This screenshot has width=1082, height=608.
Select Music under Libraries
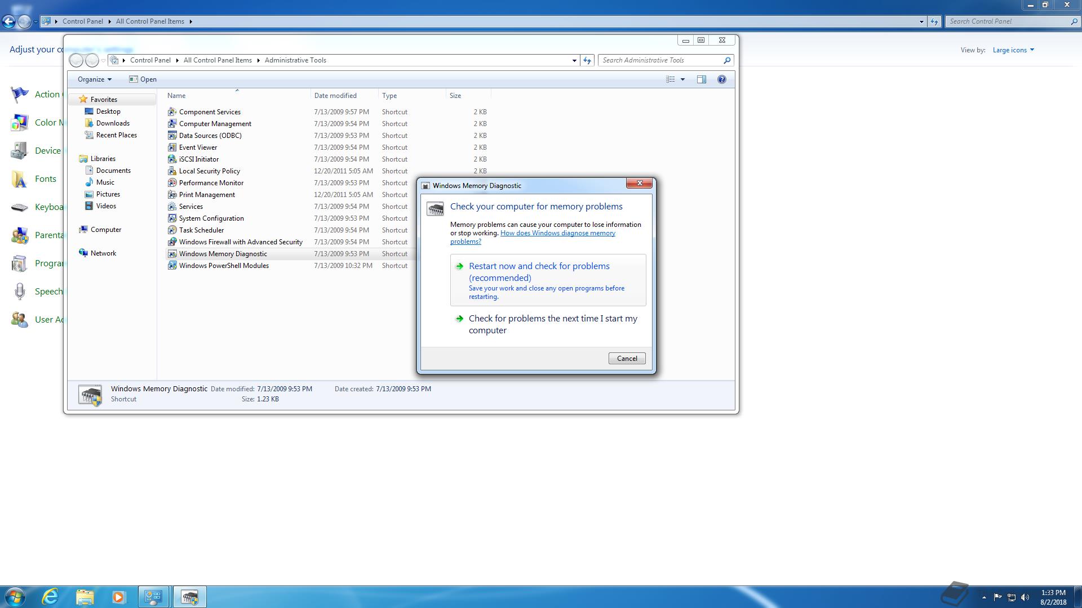click(105, 182)
